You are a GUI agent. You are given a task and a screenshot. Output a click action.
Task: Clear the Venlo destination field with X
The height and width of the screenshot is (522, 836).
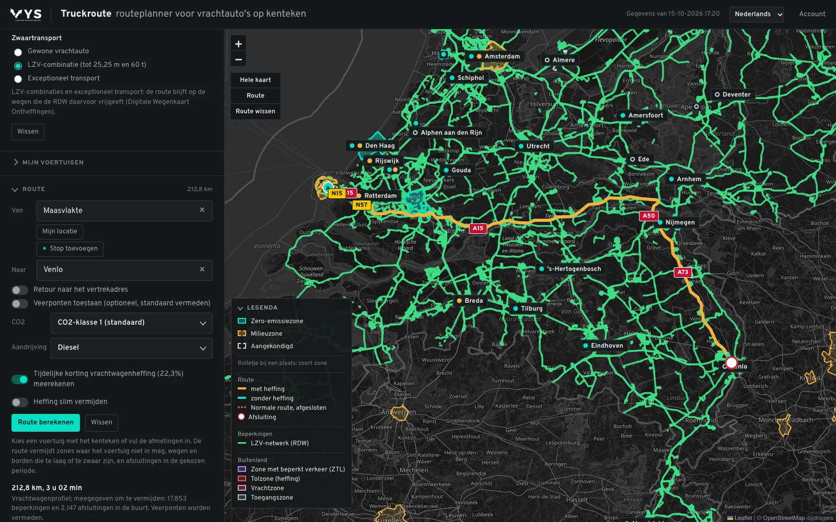coord(202,269)
